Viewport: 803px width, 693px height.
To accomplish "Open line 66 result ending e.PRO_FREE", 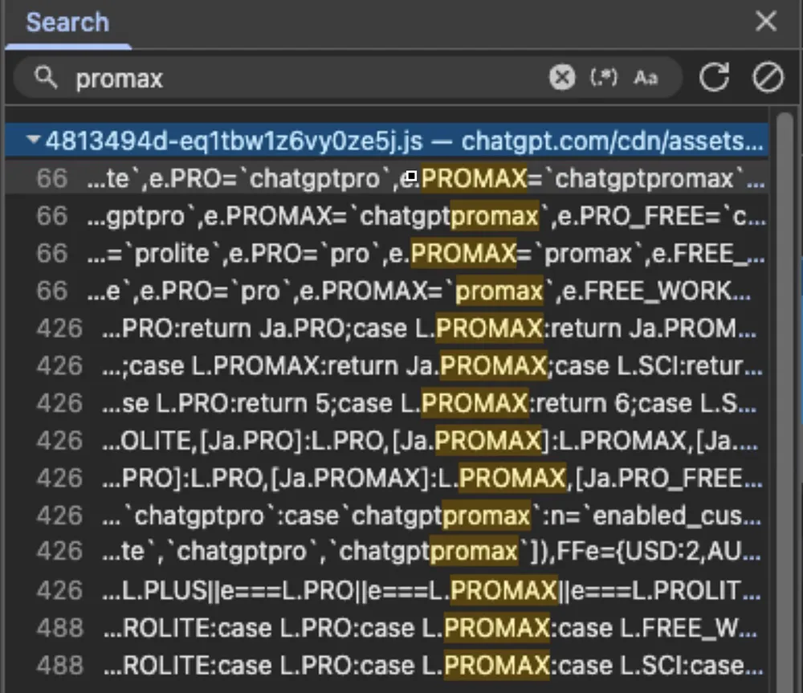I will pyautogui.click(x=387, y=216).
